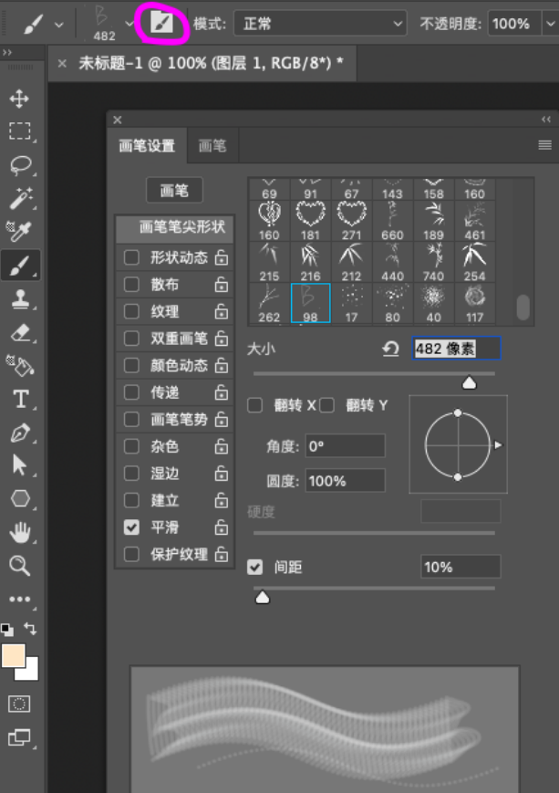Screen dimensions: 559x793
Task: Enable 纹理 checkbox
Action: tap(131, 311)
